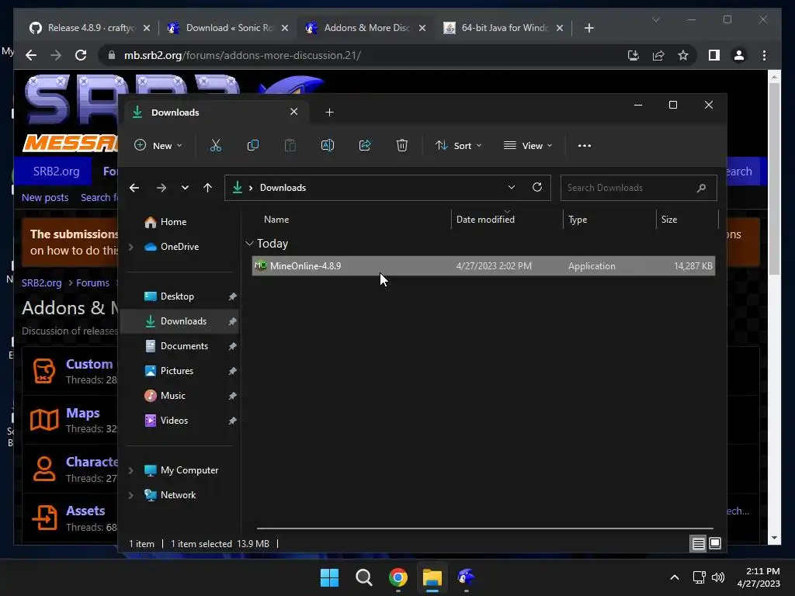
Task: Open Chrome profile icon
Action: click(x=739, y=55)
